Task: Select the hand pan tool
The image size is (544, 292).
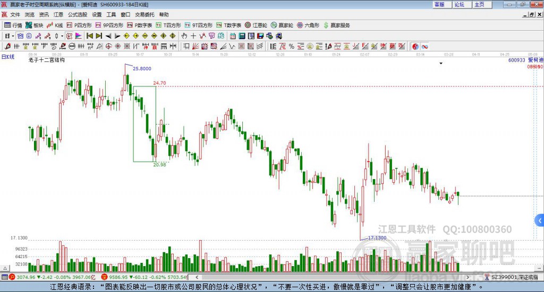Action: 184,36
